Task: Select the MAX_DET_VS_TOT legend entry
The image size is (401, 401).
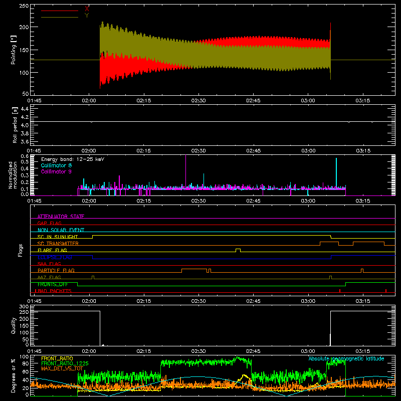Action: click(62, 368)
